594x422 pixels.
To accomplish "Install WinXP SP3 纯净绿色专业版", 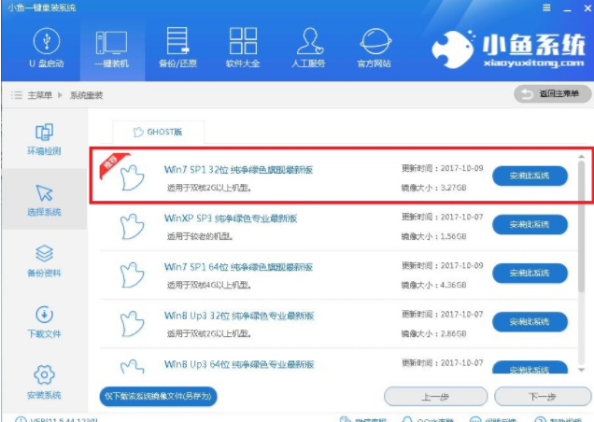I will [x=530, y=224].
